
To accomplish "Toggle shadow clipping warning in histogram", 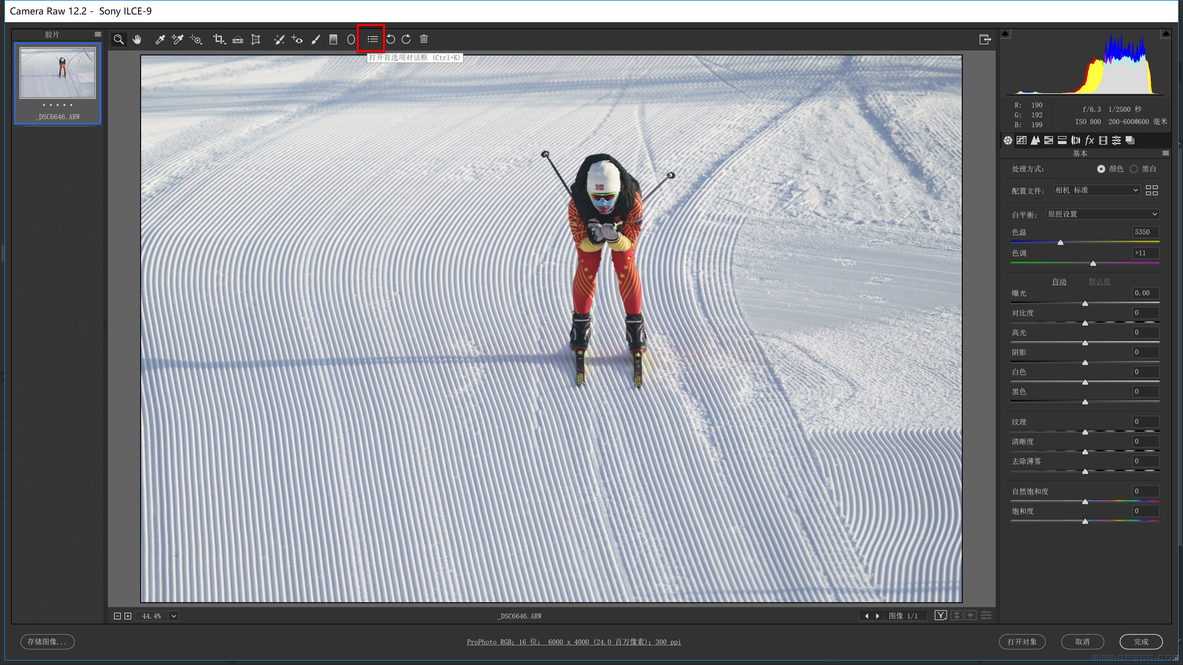I will [1005, 34].
